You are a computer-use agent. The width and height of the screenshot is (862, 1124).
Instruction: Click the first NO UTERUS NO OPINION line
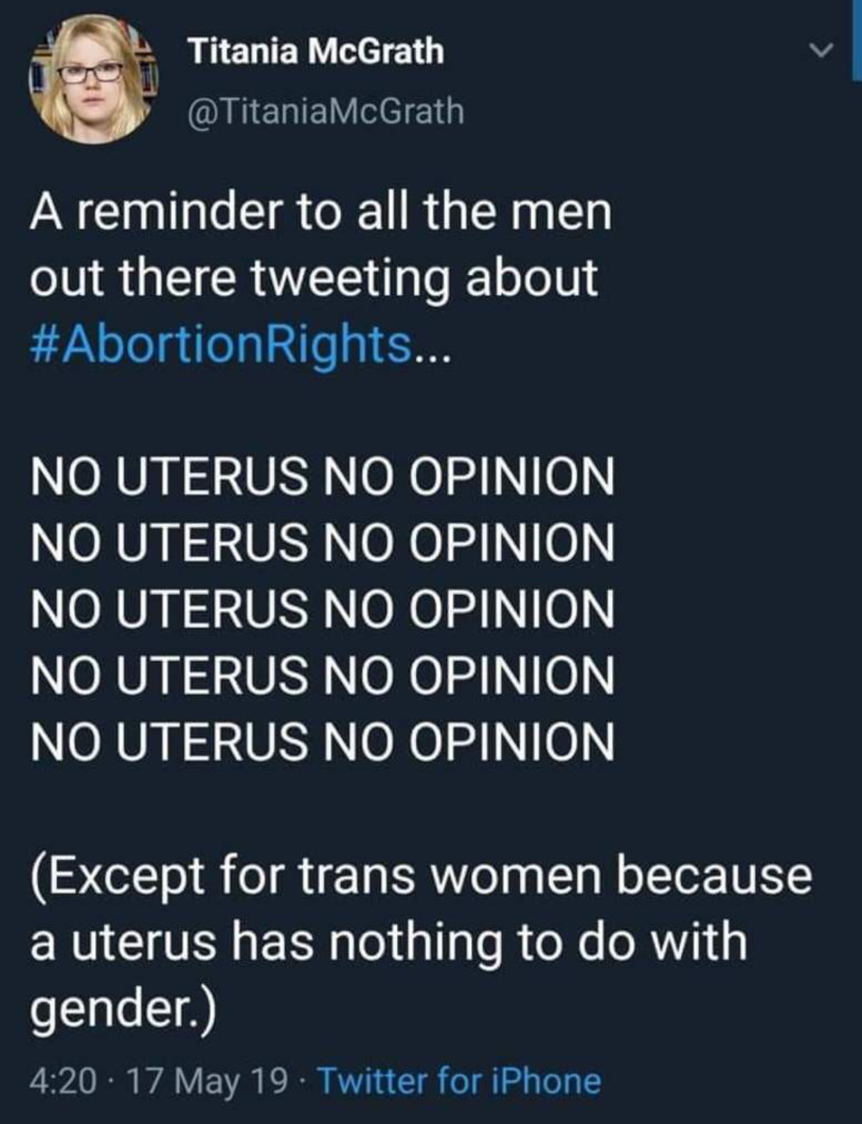[322, 476]
